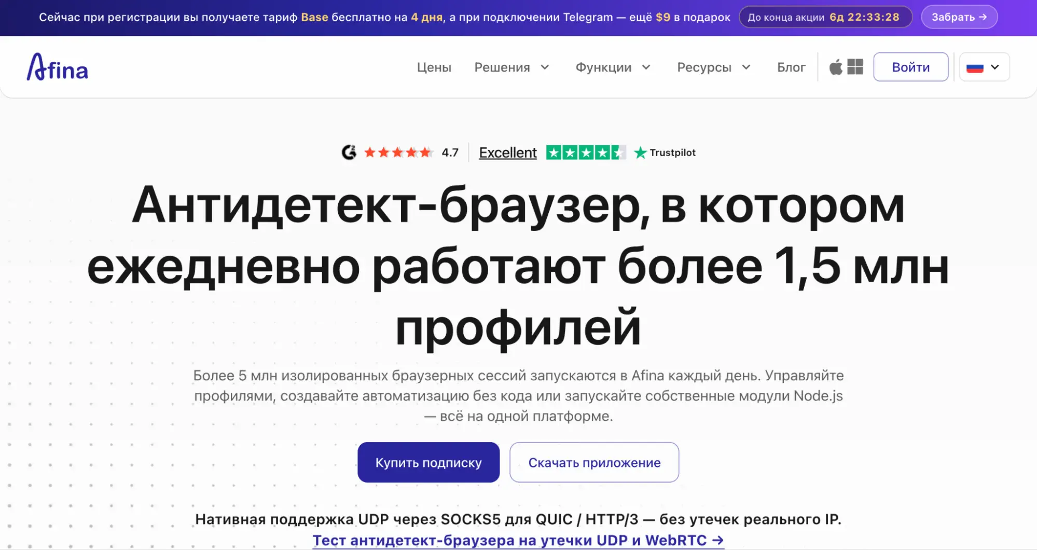Click the Забрать promo button
This screenshot has height=550, width=1037.
[959, 17]
